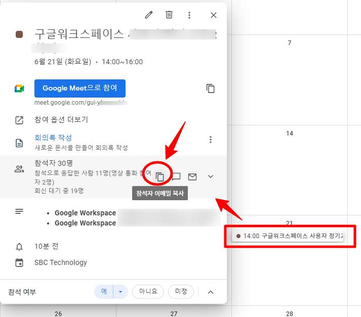
Task: Select date 7 in calendar grid
Action: tap(290, 43)
